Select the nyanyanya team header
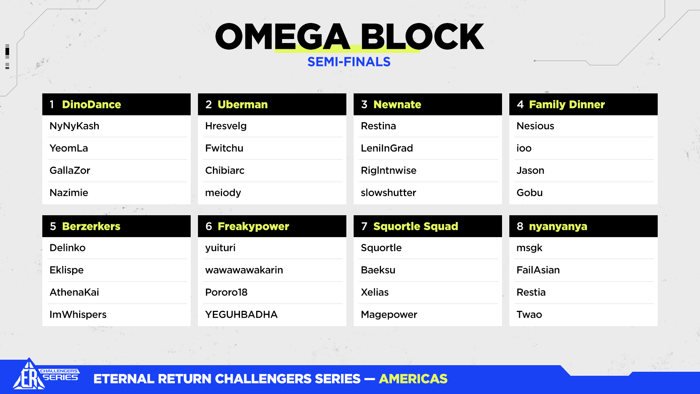This screenshot has width=700, height=394. tap(583, 226)
